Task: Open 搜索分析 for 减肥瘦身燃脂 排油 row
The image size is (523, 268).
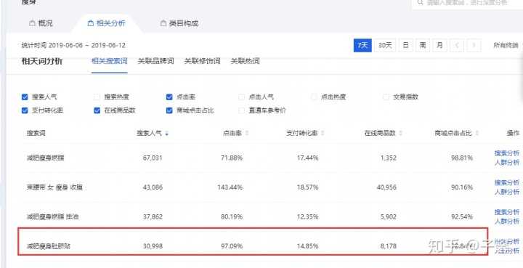Action: pyautogui.click(x=507, y=212)
